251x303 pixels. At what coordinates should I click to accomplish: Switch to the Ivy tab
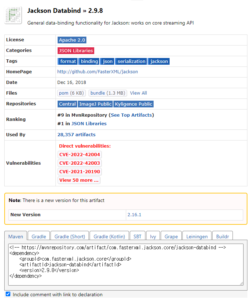pos(153,236)
